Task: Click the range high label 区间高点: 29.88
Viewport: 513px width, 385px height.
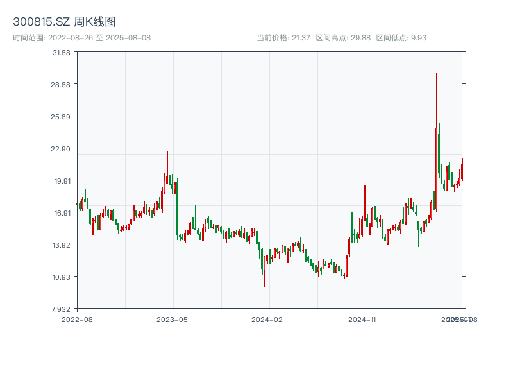Action: 343,38
